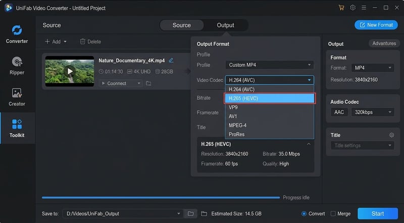404x223 pixels.
Task: Play the Nature Documentary video thumbnail
Action: click(70, 71)
